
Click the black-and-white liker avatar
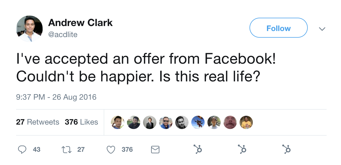[x=182, y=122]
